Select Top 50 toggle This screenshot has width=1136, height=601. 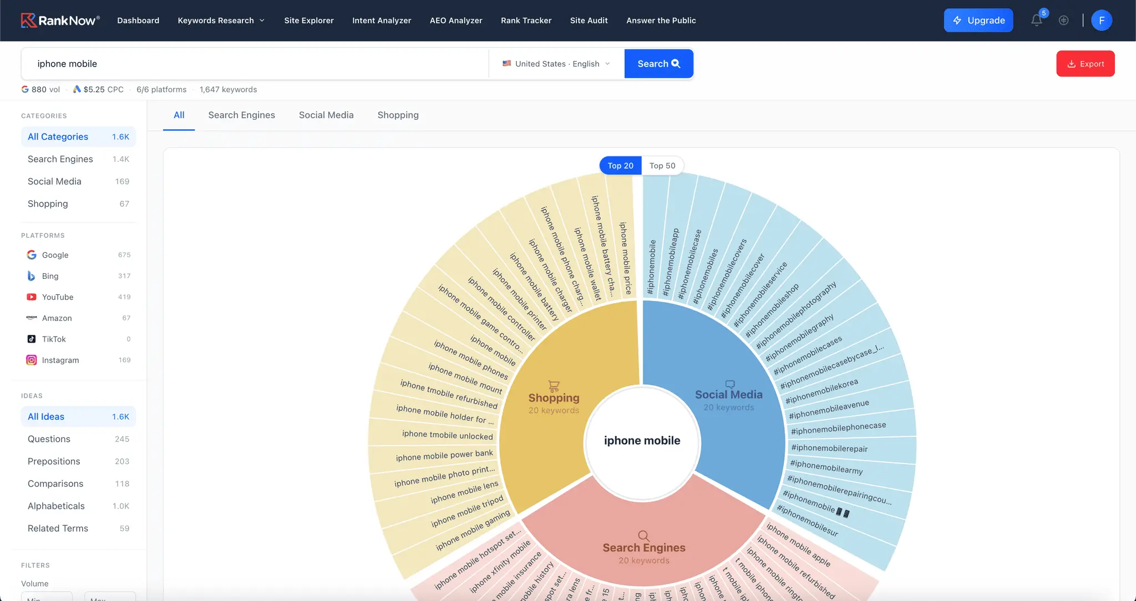click(x=662, y=166)
